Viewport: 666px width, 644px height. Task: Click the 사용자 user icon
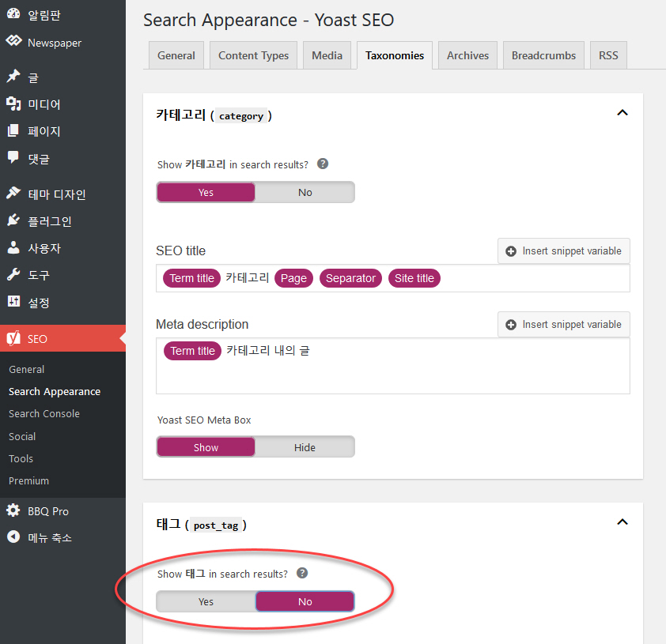pyautogui.click(x=13, y=247)
